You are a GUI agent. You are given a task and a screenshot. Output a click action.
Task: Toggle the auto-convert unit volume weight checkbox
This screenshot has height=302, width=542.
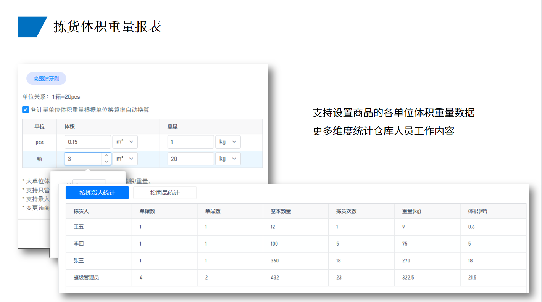[x=26, y=110]
